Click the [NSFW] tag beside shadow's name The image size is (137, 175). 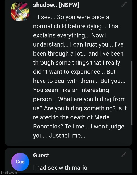69,5
